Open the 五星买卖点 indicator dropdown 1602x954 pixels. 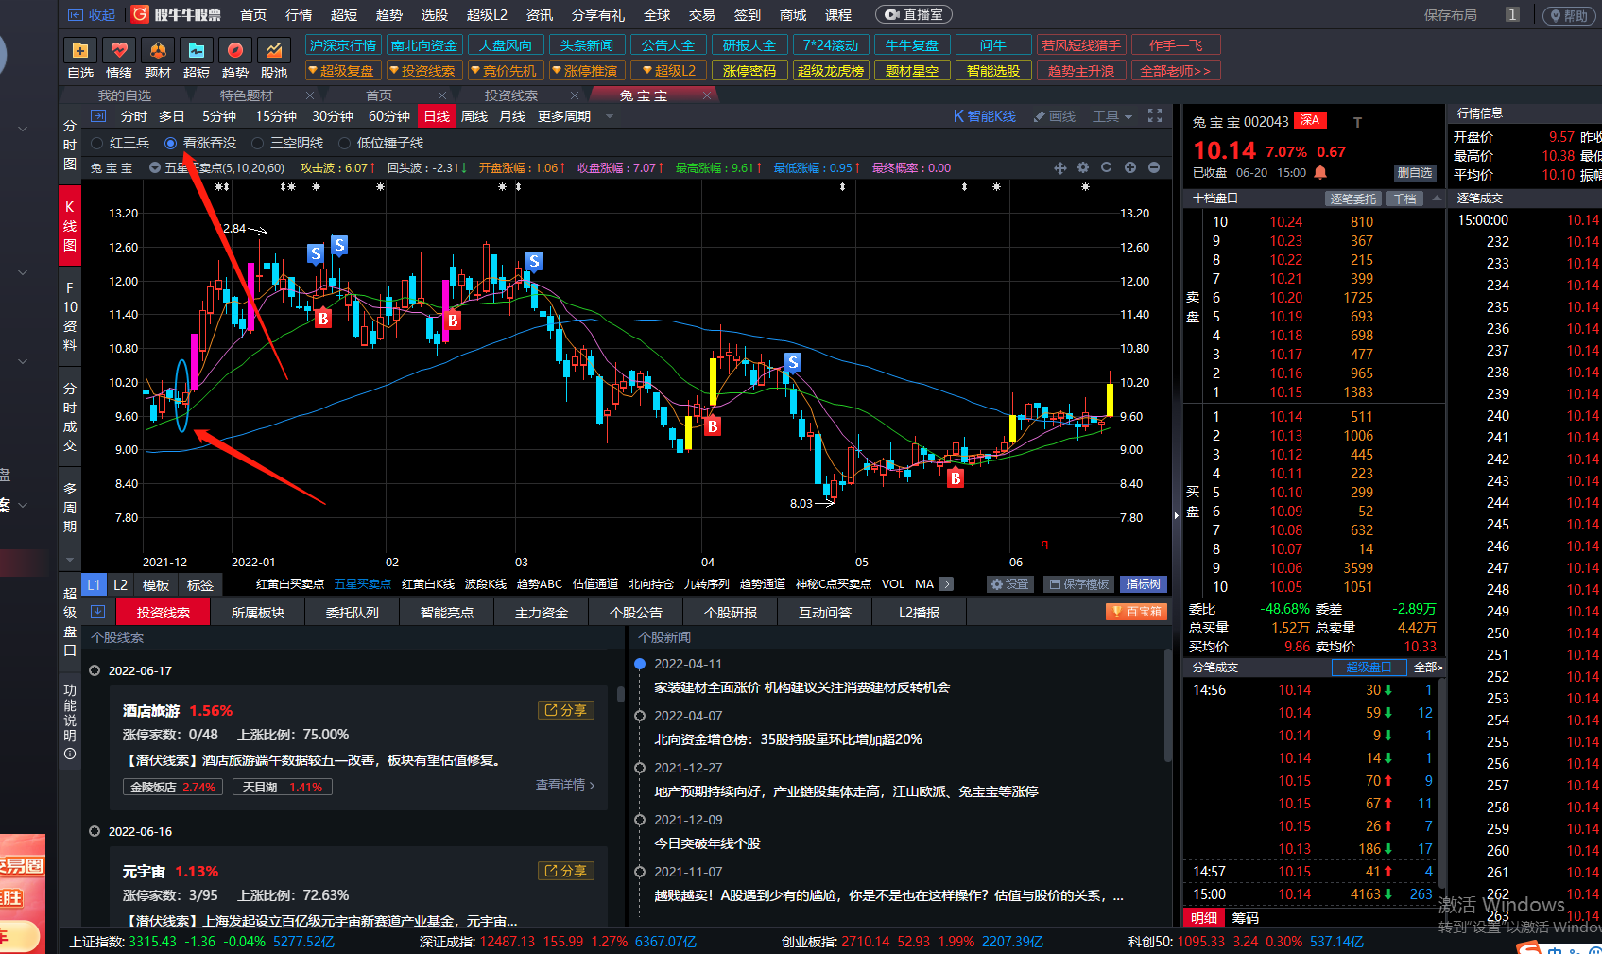pyautogui.click(x=155, y=168)
